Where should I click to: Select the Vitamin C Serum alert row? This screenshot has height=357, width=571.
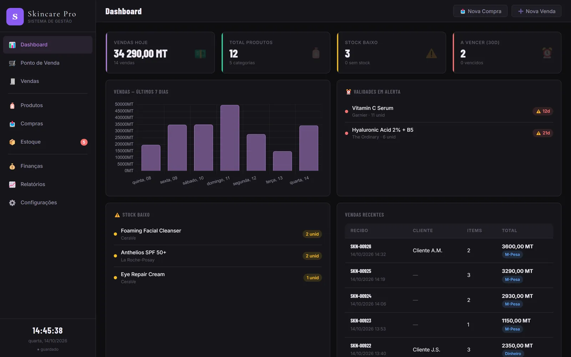click(x=449, y=111)
